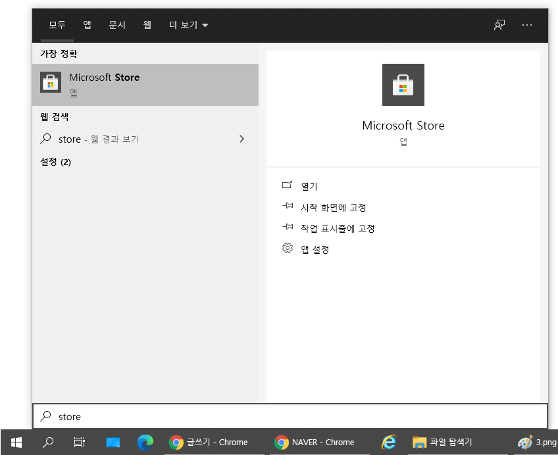Image resolution: width=558 pixels, height=455 pixels.
Task: Click the small Microsoft Store result icon
Action: click(x=51, y=82)
